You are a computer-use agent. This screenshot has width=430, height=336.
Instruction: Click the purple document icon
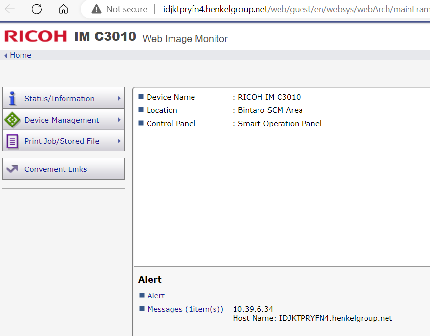pyautogui.click(x=12, y=142)
